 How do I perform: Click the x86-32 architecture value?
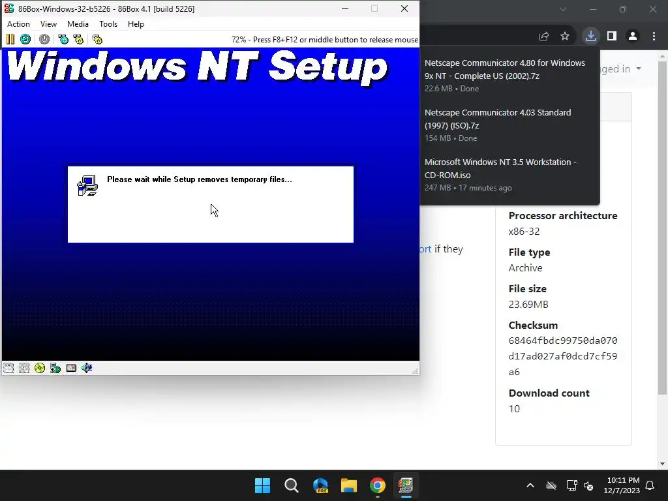coord(524,232)
